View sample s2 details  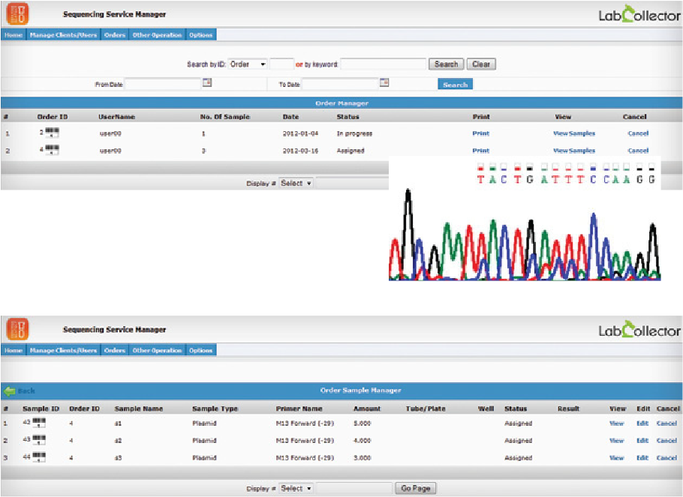coord(617,441)
